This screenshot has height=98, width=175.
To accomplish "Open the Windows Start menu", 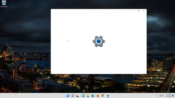I will pos(68,96).
